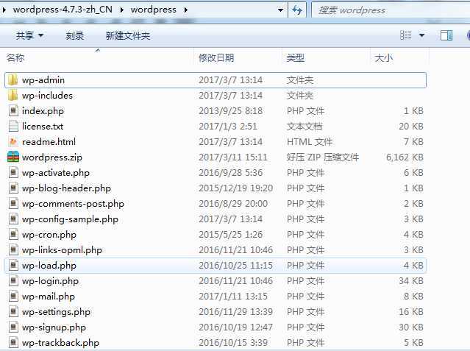Screen dimensions: 470x351
Task: Select the wp-links-opml.php file icon
Action: 13,250
